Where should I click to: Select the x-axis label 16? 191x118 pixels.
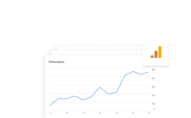point(133,113)
